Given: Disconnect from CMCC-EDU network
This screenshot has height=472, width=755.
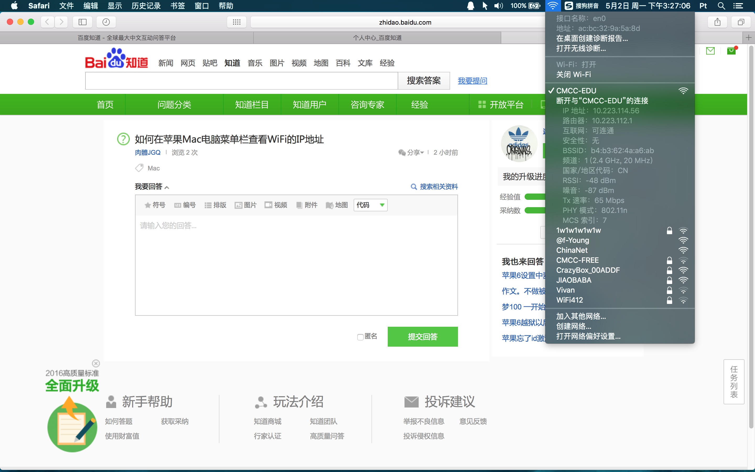Looking at the screenshot, I should [620, 101].
